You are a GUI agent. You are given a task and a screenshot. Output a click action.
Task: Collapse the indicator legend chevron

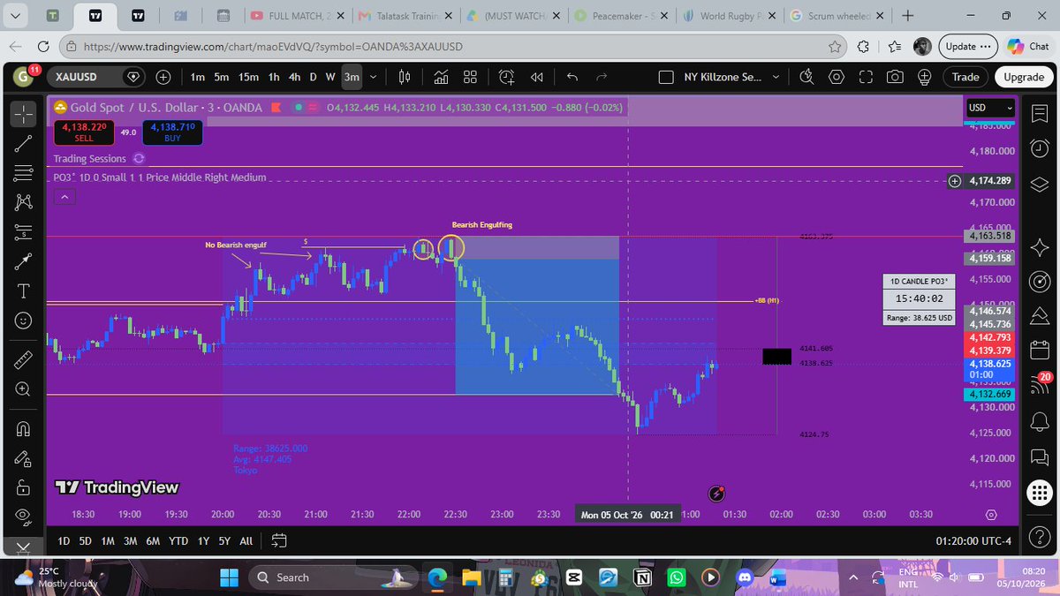[x=64, y=198]
